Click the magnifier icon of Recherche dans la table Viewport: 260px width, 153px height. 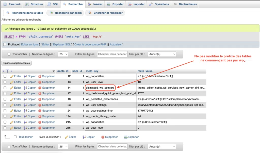pyautogui.click(x=8, y=13)
